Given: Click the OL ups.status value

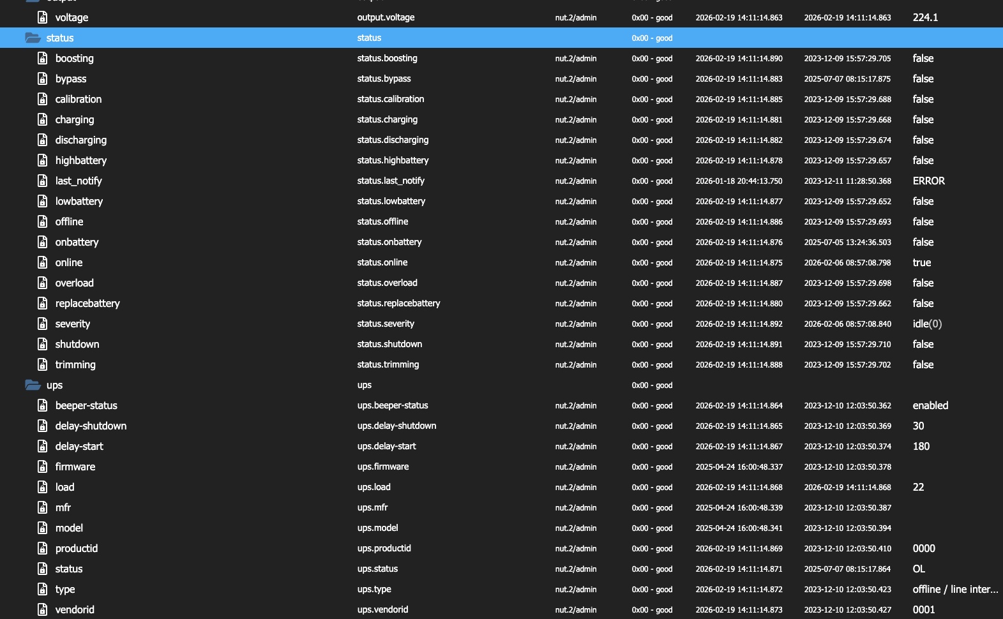Looking at the screenshot, I should [x=919, y=569].
